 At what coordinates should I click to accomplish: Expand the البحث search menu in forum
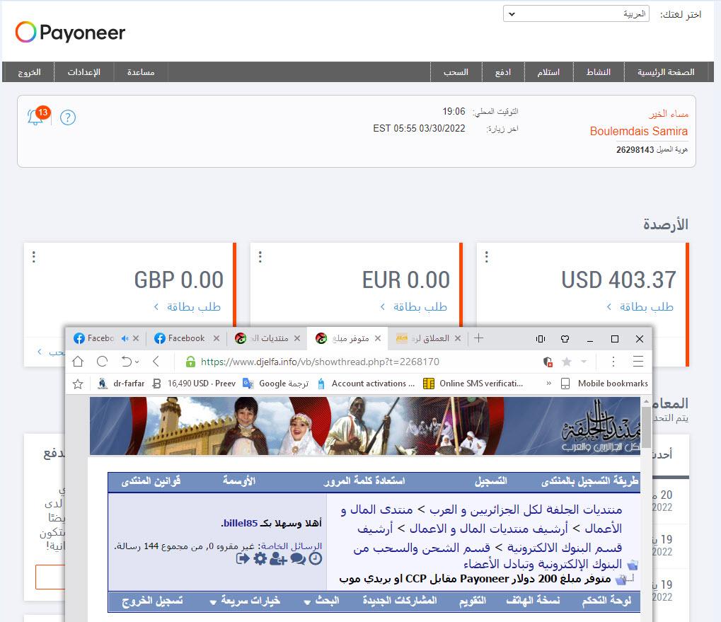pyautogui.click(x=322, y=601)
